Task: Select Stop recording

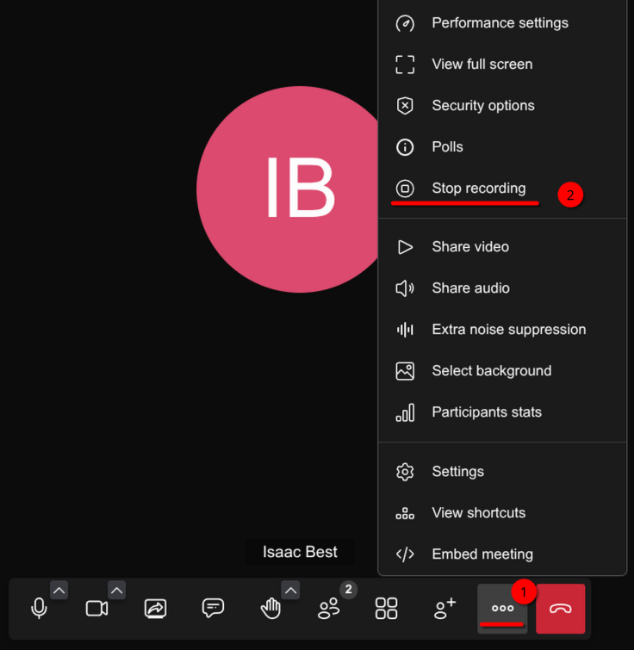Action: point(502,189)
